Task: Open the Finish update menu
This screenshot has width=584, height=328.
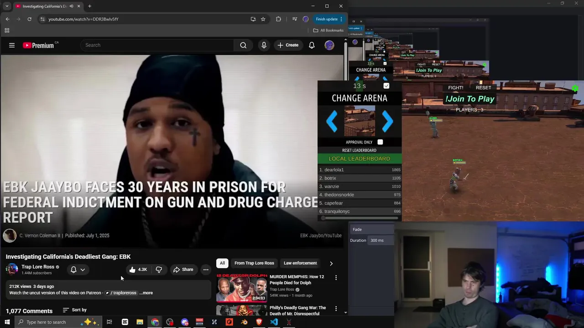Action: coord(329,19)
